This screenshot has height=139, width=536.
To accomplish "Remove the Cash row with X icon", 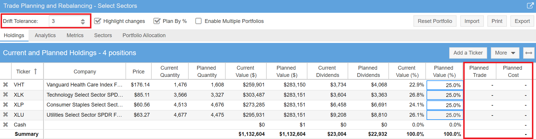I will [6, 125].
